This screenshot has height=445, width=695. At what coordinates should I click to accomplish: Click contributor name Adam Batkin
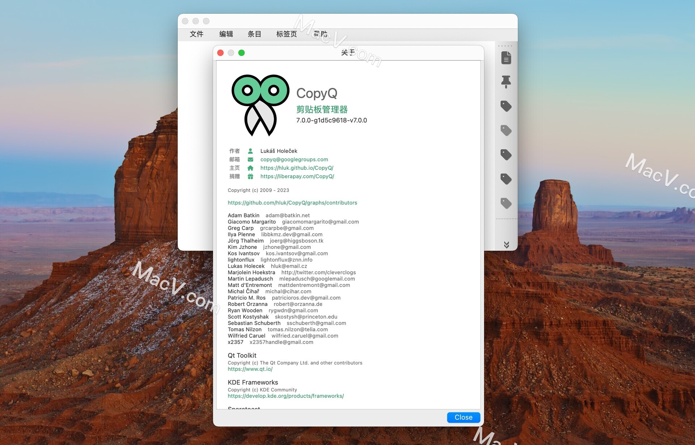(244, 216)
